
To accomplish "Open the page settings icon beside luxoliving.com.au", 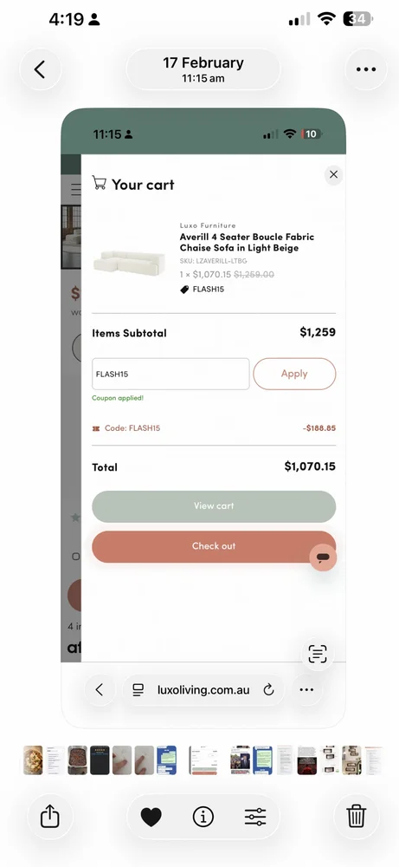I will 138,689.
